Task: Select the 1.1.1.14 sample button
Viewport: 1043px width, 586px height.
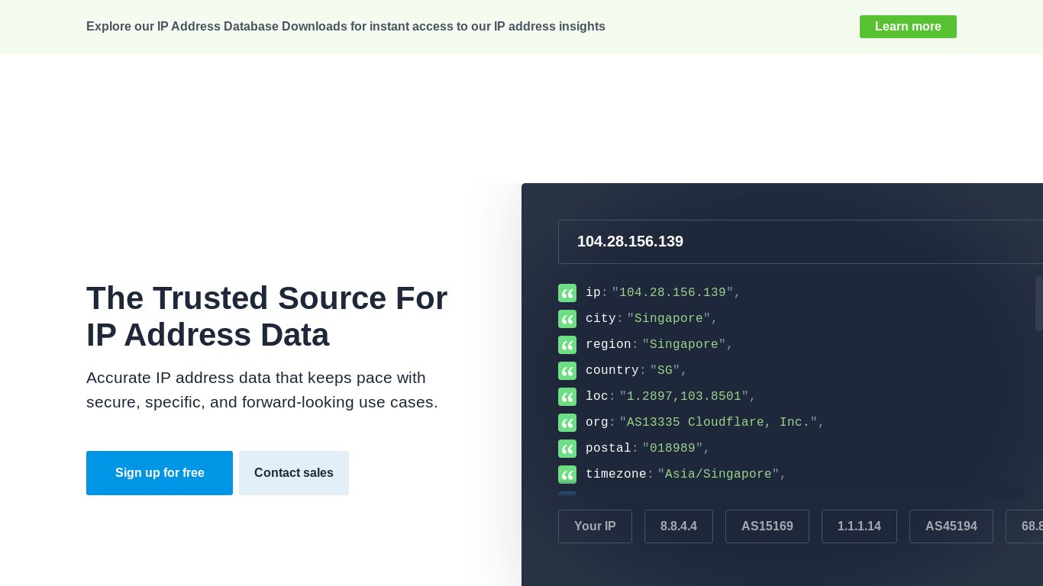Action: tap(859, 526)
